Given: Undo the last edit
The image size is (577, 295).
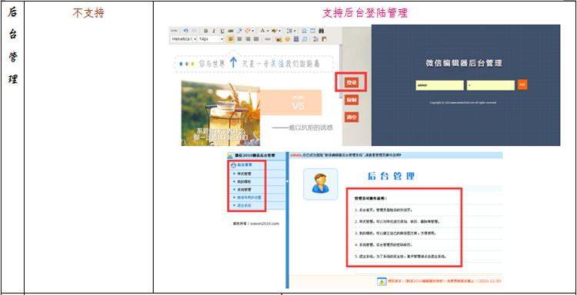Looking at the screenshot, I should pos(186,31).
